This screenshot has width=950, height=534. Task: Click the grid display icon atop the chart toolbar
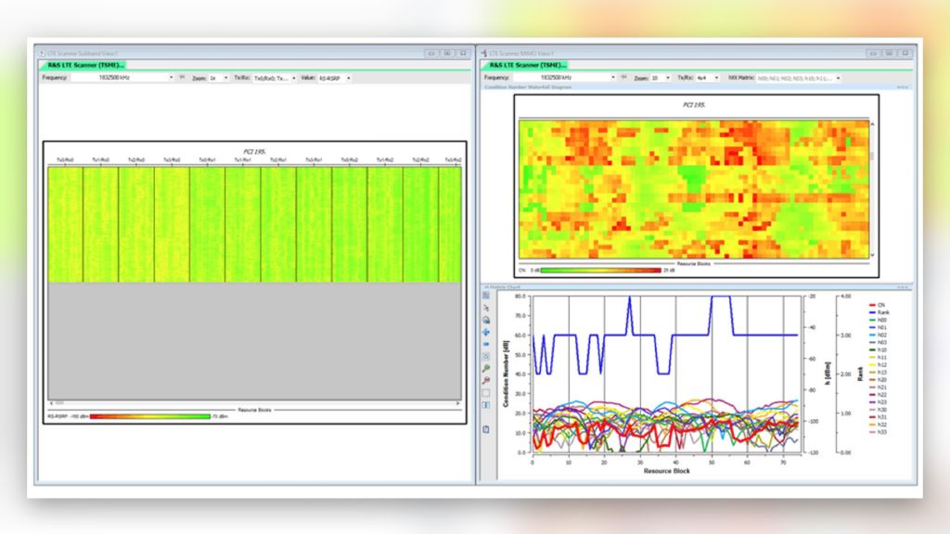(486, 296)
